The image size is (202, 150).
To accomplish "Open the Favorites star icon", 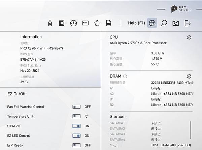I will click(x=97, y=23).
